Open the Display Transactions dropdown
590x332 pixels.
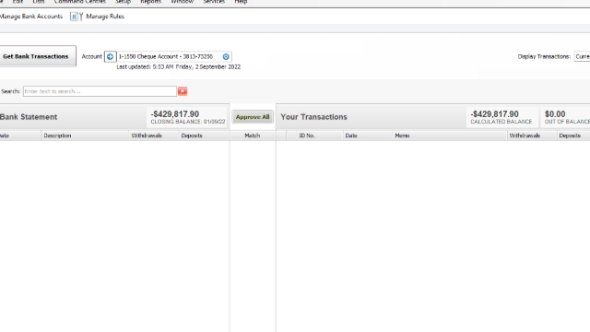click(582, 56)
